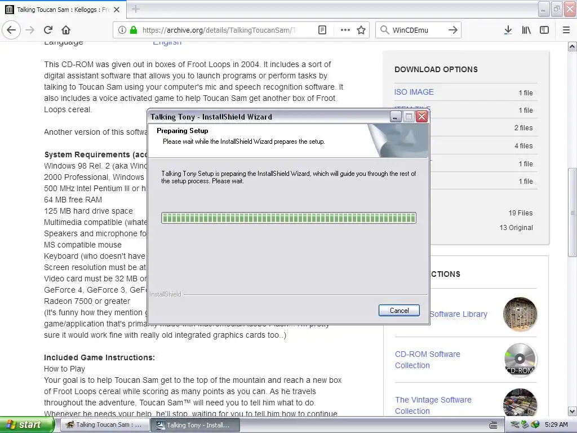577x433 pixels.
Task: Open the Software Library collection link
Action: click(458, 314)
